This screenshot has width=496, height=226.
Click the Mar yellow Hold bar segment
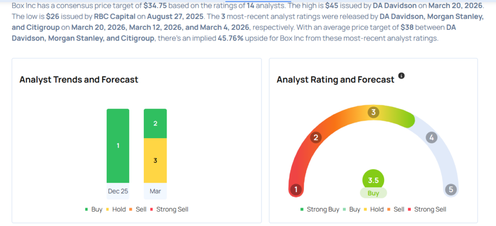[x=155, y=160]
